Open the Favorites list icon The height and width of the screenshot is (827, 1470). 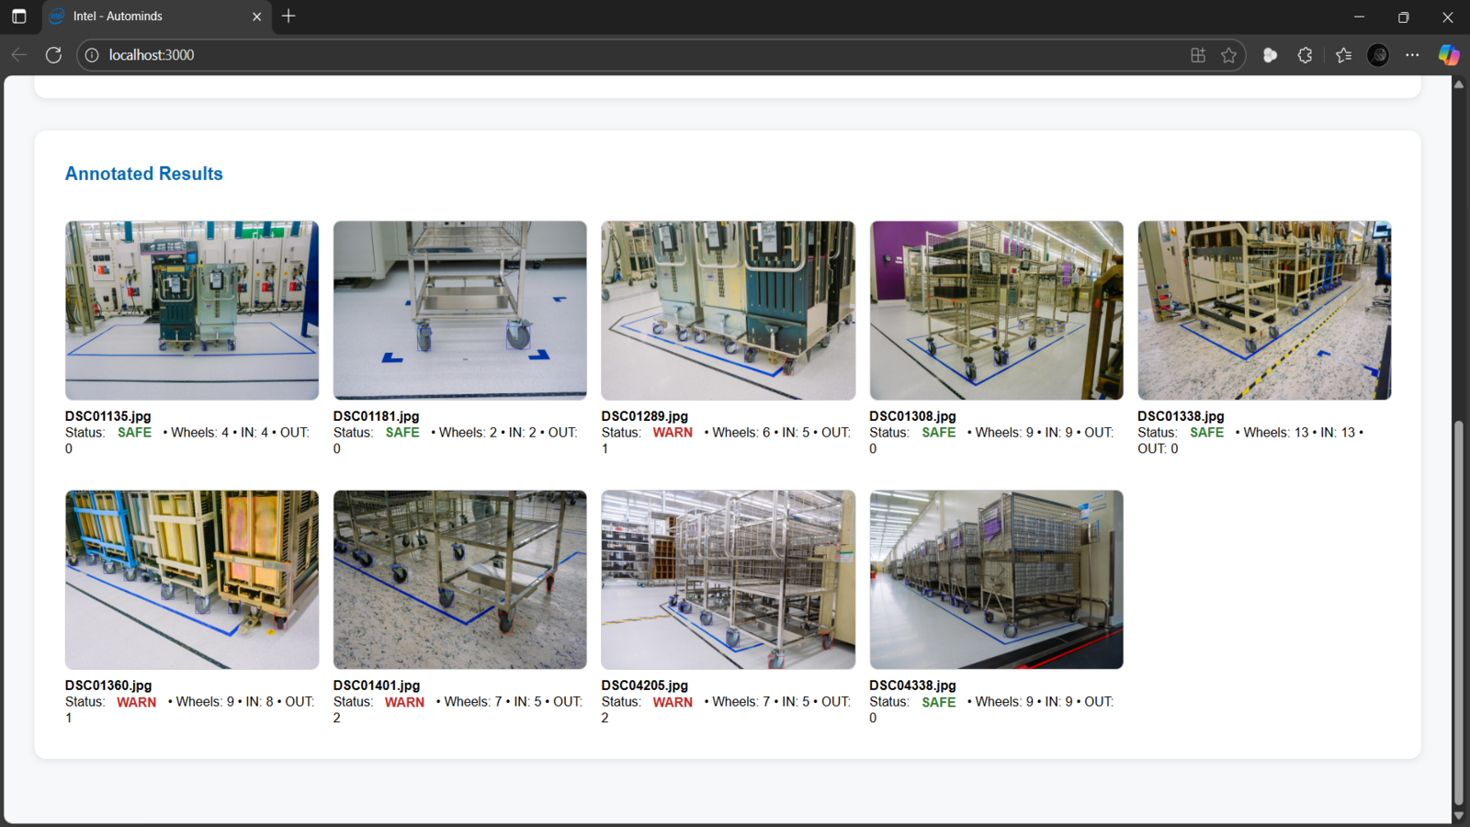tap(1343, 55)
